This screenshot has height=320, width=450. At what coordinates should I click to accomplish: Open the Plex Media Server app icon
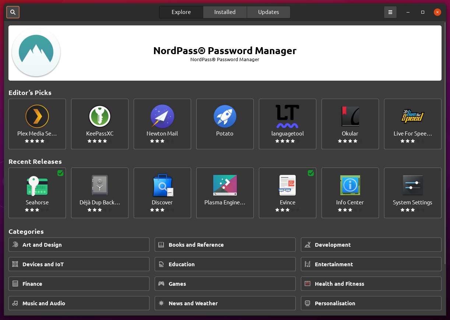point(37,116)
